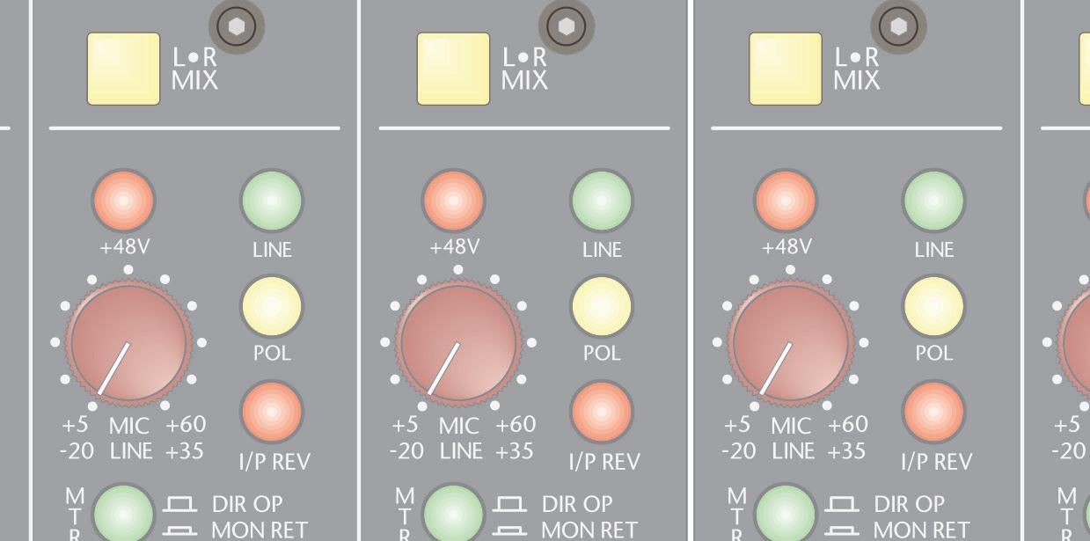Image resolution: width=1090 pixels, height=541 pixels.
Task: Click the third channel's yellow POL button
Action: click(933, 306)
